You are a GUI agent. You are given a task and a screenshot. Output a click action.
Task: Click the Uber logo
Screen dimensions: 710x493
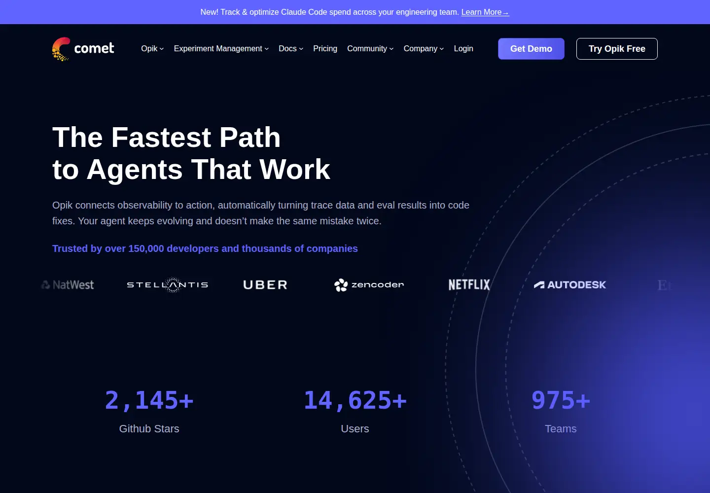coord(265,285)
